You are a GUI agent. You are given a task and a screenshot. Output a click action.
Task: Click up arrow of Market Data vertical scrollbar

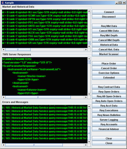pos(89,11)
